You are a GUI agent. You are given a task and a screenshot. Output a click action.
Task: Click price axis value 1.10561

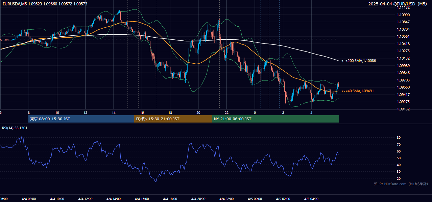click(403, 36)
